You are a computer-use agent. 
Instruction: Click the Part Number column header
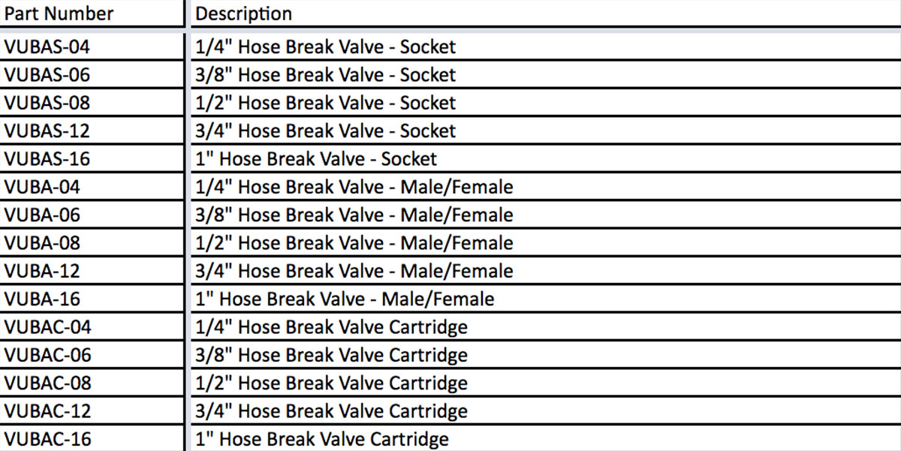click(59, 14)
